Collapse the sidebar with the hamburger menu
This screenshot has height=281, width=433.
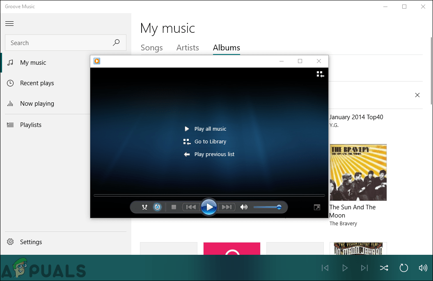point(9,23)
